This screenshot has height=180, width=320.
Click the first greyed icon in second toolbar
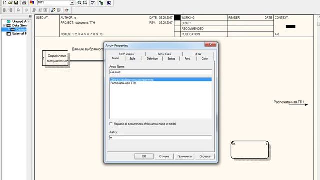pos(5,10)
